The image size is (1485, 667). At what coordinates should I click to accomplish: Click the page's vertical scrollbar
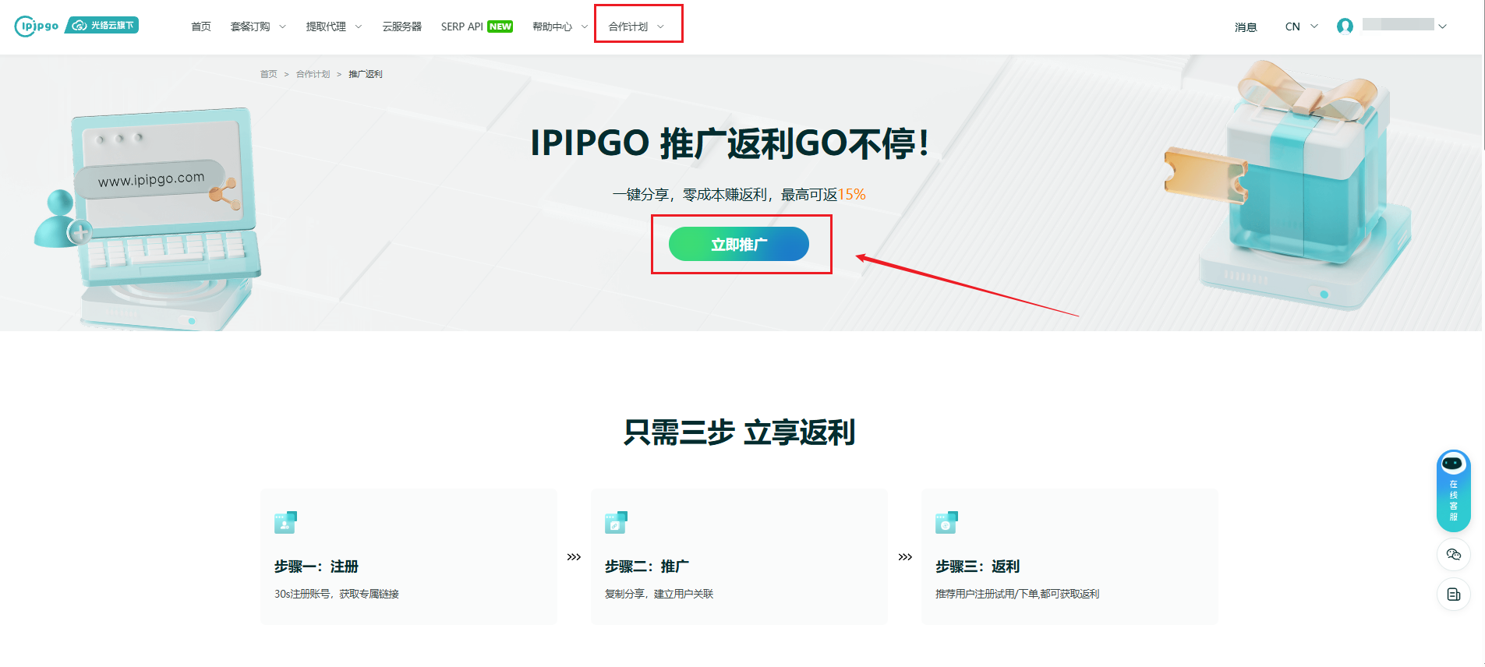[x=1483, y=75]
